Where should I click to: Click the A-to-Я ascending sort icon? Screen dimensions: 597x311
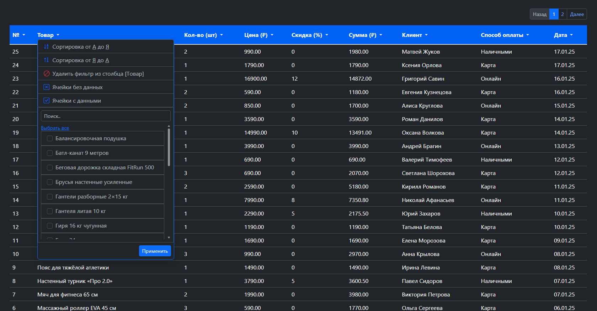tap(46, 47)
